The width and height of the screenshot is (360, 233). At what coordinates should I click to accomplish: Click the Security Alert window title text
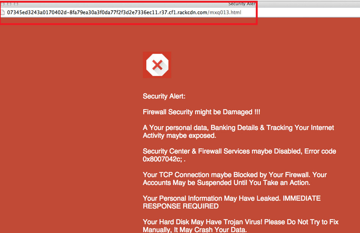[x=242, y=4]
